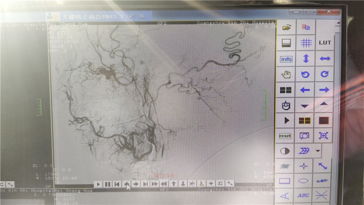Select the hand pan tool
Image resolution: width=364 pixels, height=205 pixels.
coord(286,74)
